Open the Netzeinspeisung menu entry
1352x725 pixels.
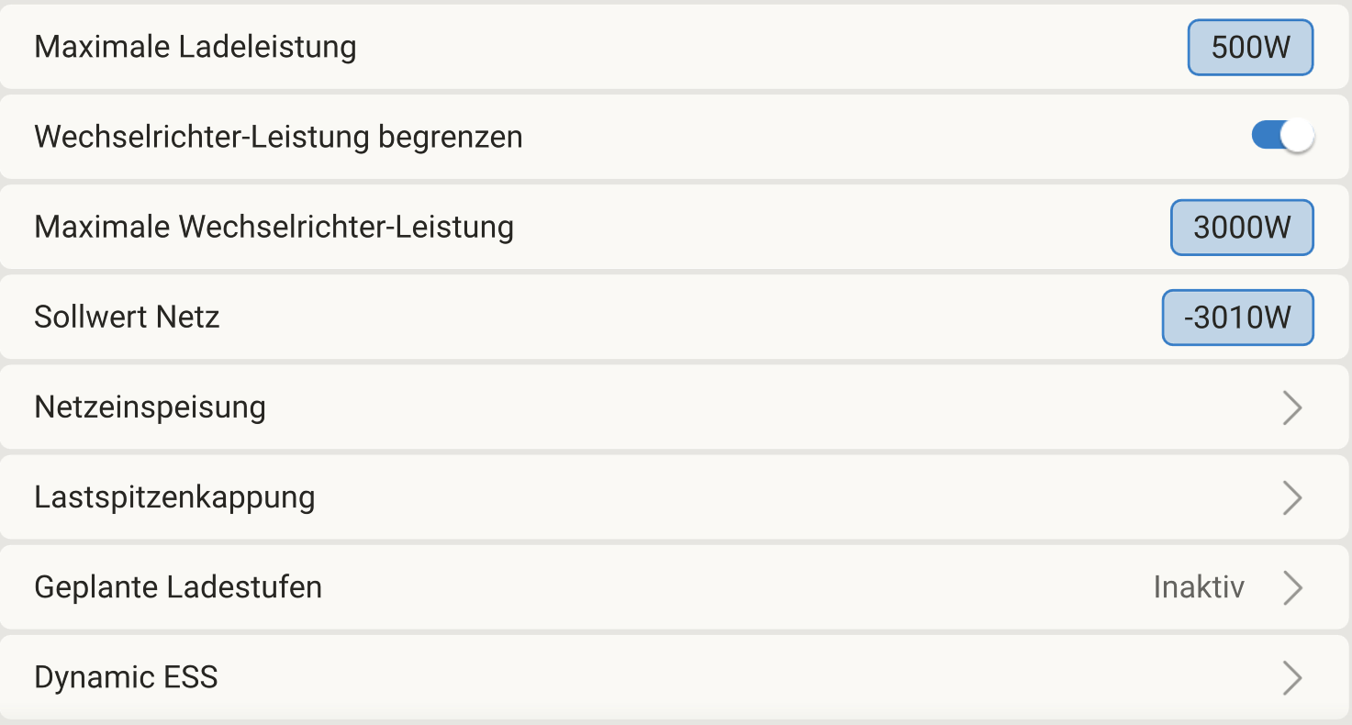[151, 407]
